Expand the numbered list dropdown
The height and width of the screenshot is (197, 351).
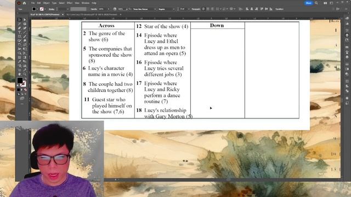pyautogui.click(x=227, y=9)
